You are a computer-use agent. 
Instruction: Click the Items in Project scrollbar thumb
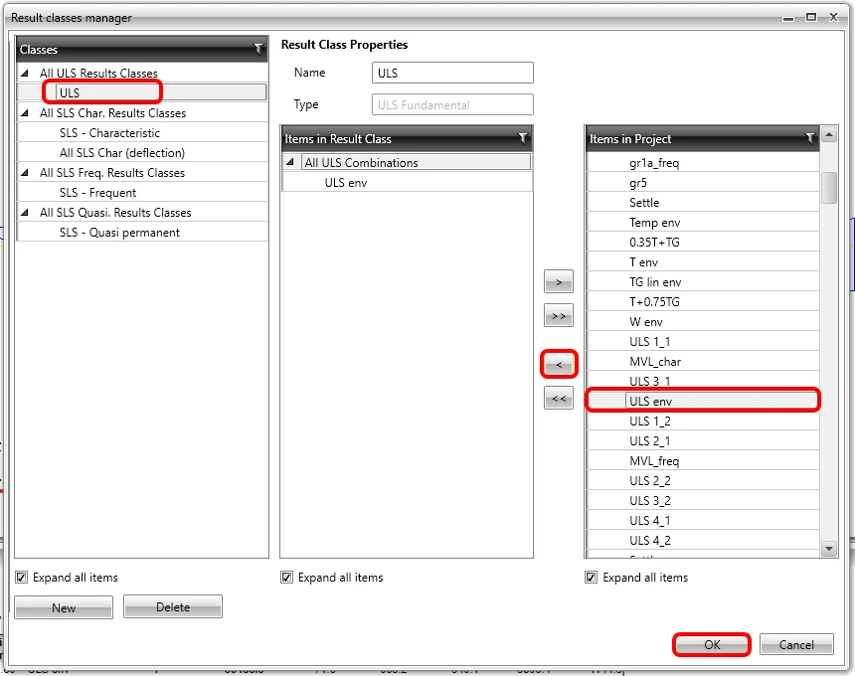click(829, 188)
